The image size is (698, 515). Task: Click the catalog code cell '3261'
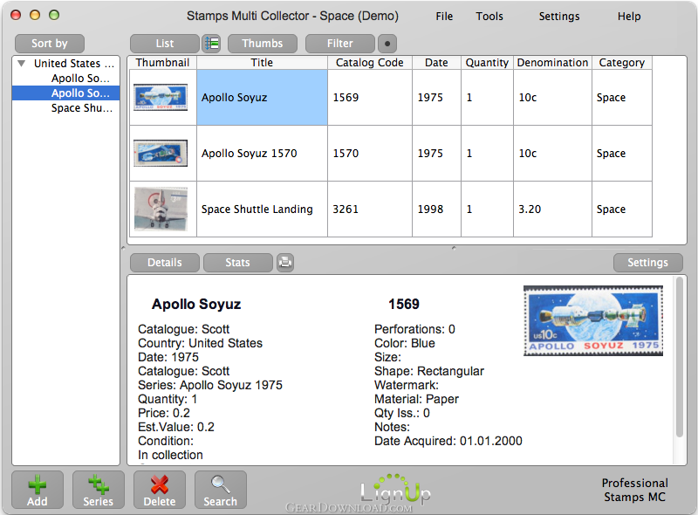(x=369, y=209)
